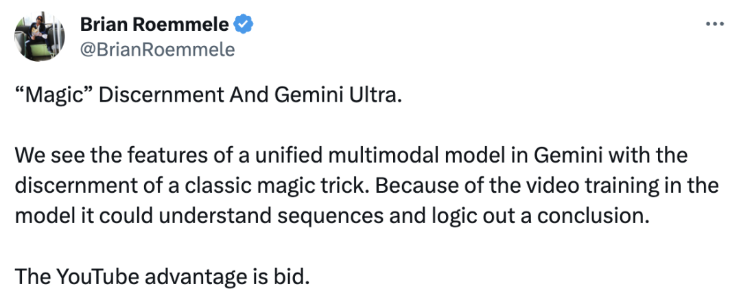
Task: Visit the @BrianRoemmele handle link
Action: click(157, 49)
